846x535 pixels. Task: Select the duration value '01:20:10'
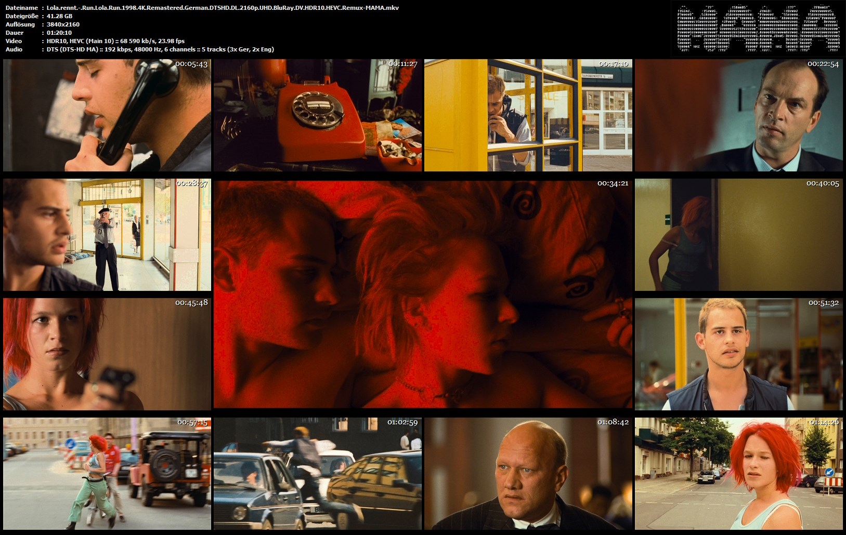59,33
